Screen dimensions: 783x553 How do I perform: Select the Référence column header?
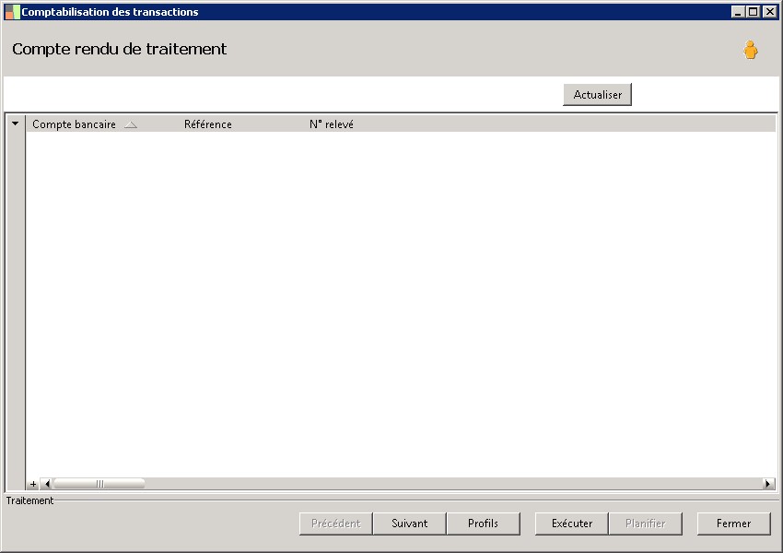click(x=208, y=124)
